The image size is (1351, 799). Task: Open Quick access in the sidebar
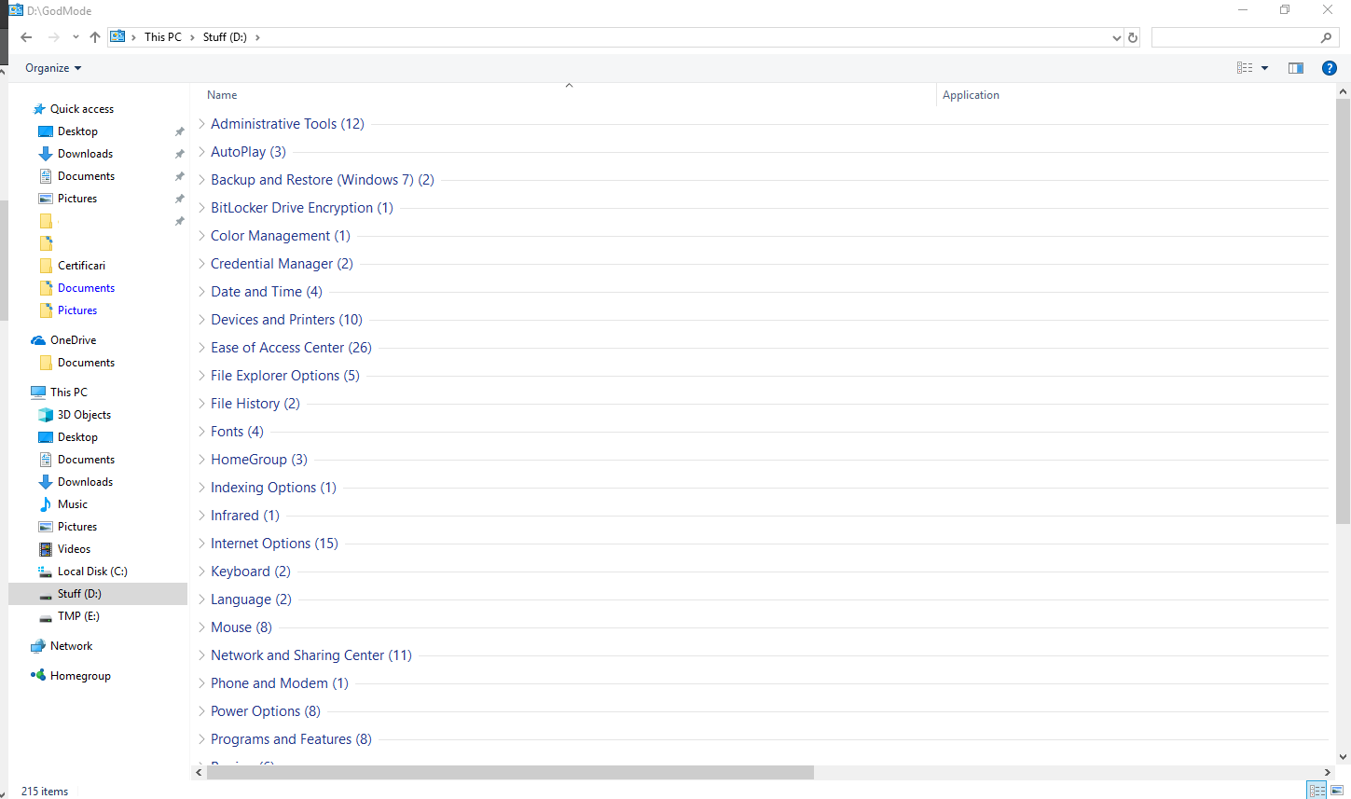[x=82, y=109]
